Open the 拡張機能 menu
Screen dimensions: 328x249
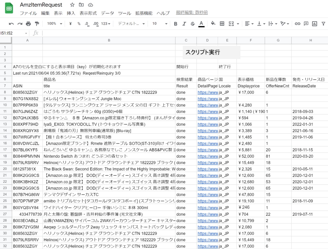144,13
